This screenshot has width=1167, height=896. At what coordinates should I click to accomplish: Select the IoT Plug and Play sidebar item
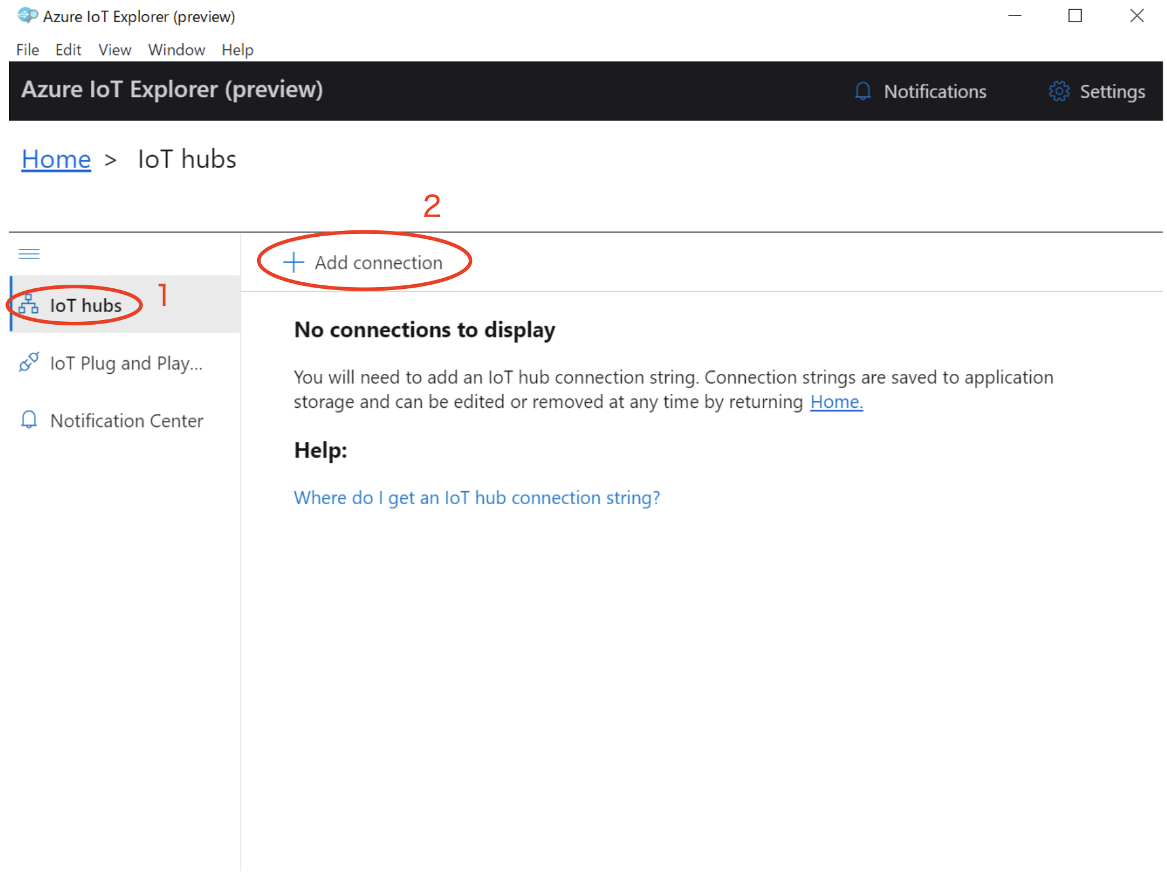click(x=126, y=363)
